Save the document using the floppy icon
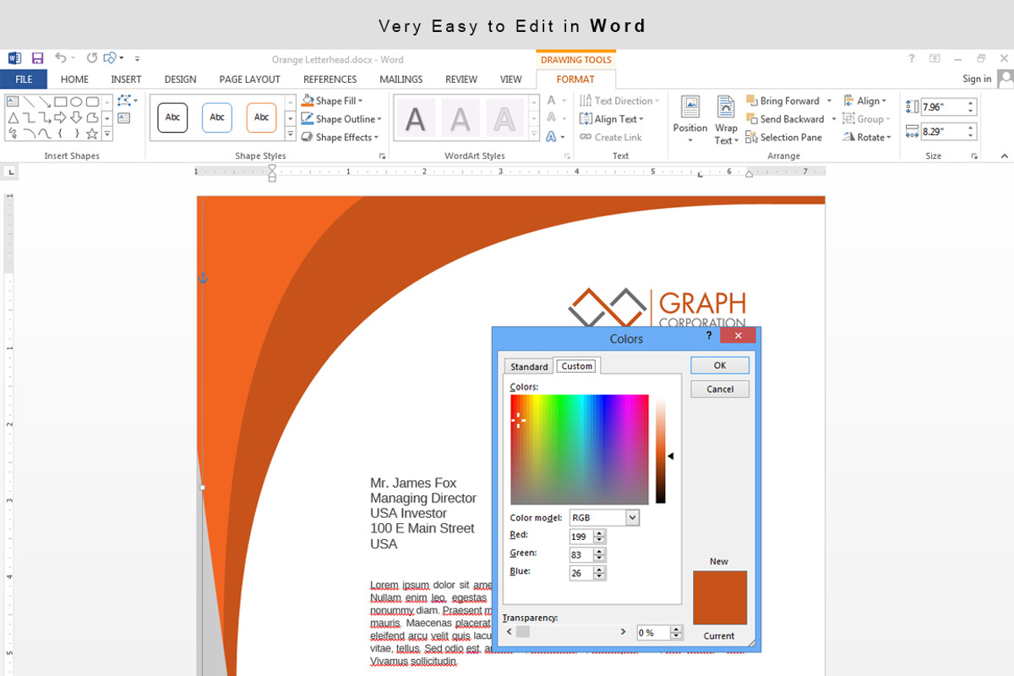 pos(37,58)
